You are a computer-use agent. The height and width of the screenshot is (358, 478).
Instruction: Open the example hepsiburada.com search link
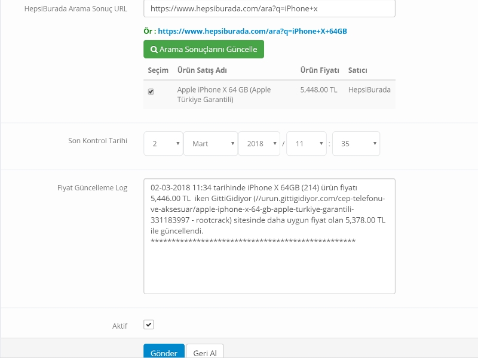(252, 31)
